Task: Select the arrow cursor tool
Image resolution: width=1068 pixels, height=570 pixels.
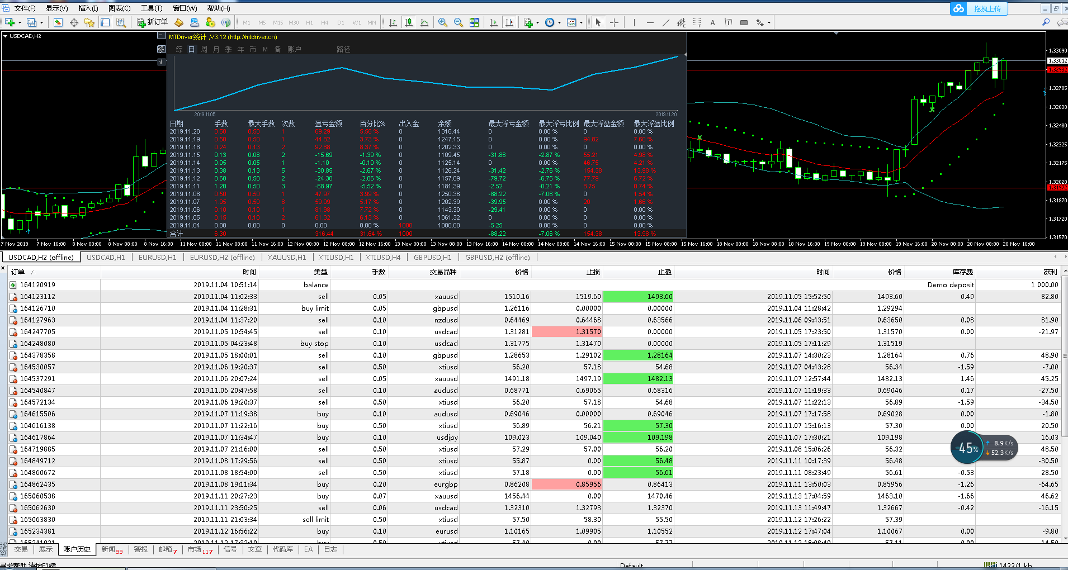Action: pos(598,22)
